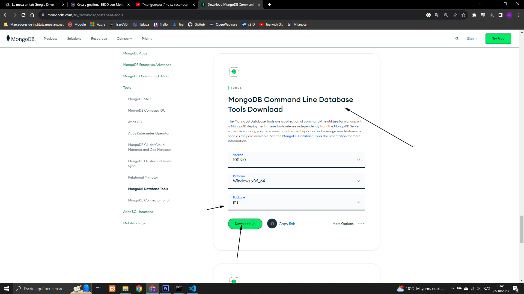Follow the MongoDB Database Tools documentation link

tap(302, 136)
